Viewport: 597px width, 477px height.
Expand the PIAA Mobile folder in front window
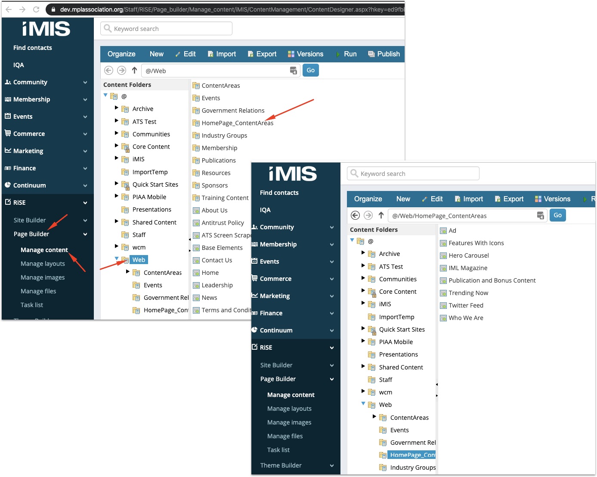363,341
